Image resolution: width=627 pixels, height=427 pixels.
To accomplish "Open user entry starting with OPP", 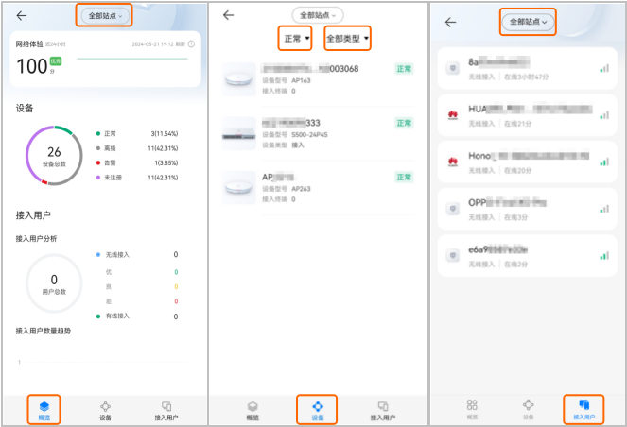I will 527,209.
